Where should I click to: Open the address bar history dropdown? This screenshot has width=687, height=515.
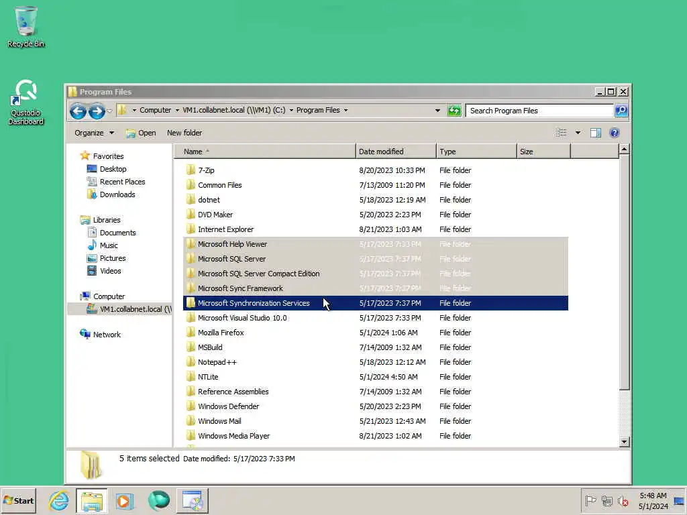tap(437, 111)
